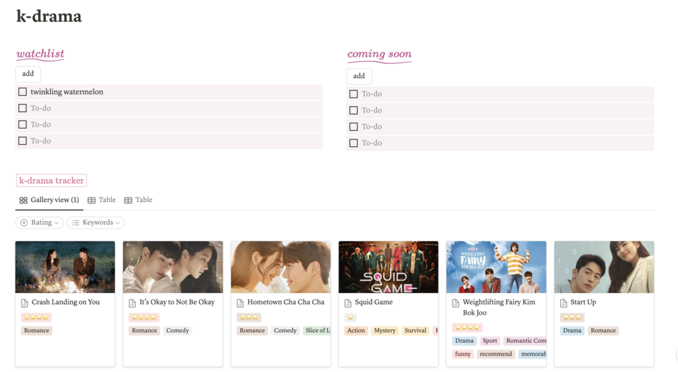The width and height of the screenshot is (678, 372).
Task: Click the Weightlifting Fairy Kim Bok Joo title
Action: (x=499, y=307)
